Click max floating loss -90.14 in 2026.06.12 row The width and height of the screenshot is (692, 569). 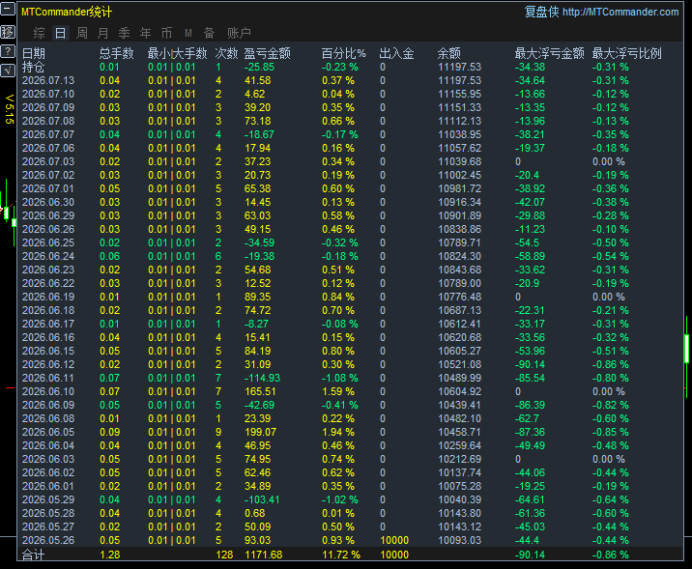coord(530,365)
